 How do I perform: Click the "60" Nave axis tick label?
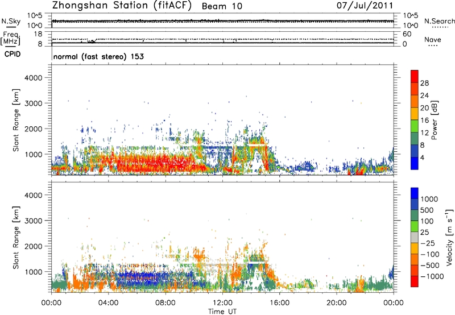click(407, 34)
